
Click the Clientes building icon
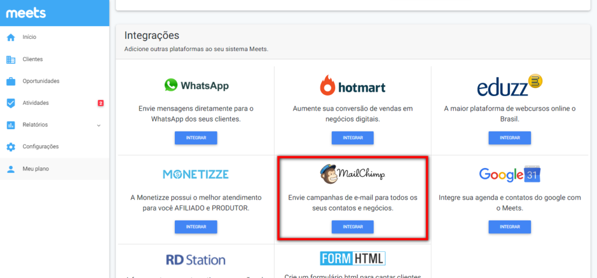click(x=11, y=60)
